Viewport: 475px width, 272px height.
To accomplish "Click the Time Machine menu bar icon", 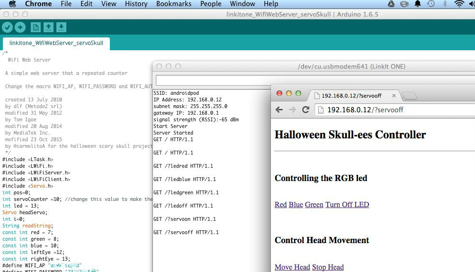I will click(x=431, y=4).
